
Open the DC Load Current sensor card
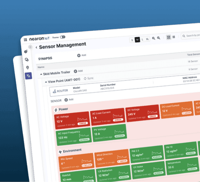177,110
